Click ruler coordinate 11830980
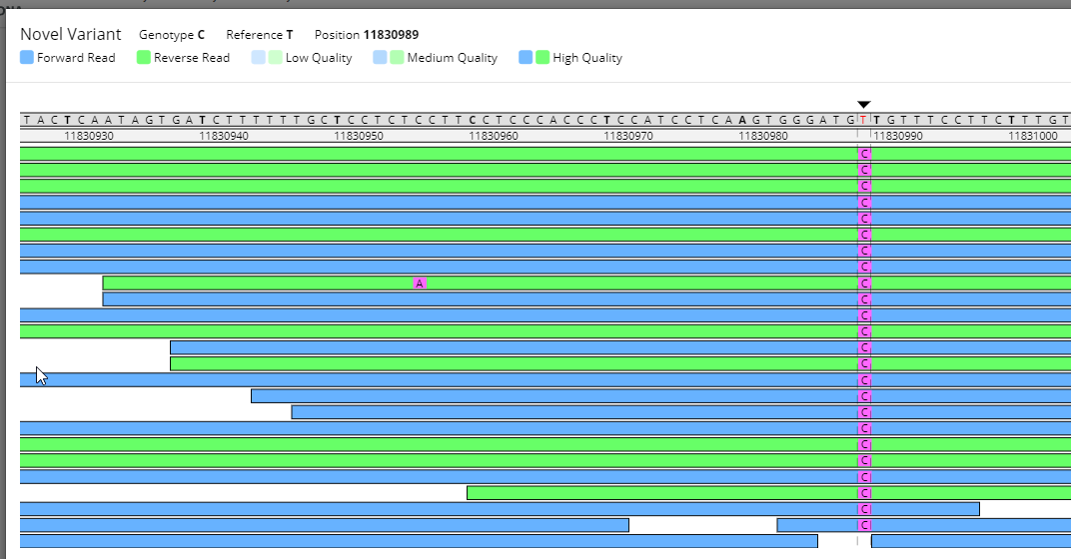This screenshot has height=559, width=1071. (x=763, y=136)
